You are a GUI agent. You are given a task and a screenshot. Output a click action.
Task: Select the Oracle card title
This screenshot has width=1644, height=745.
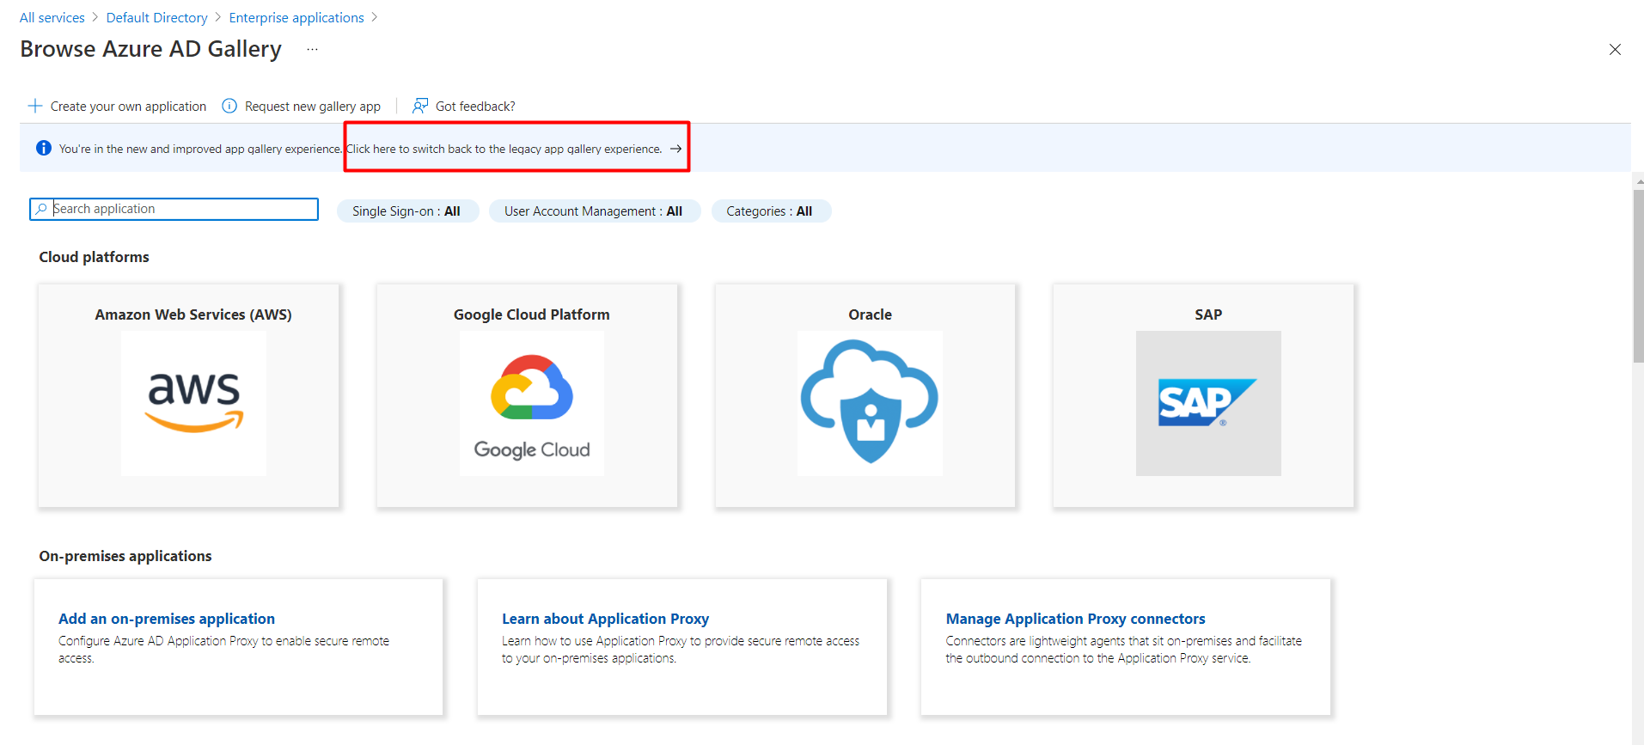point(870,314)
